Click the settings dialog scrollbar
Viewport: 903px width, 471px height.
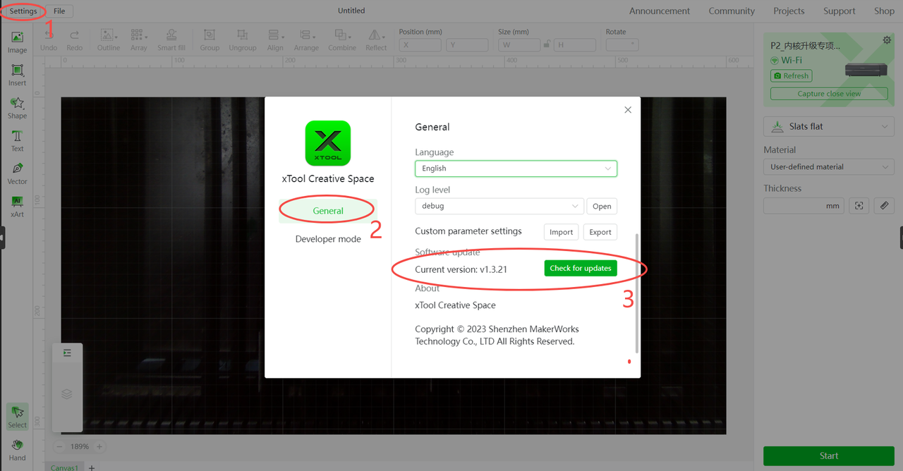tap(638, 294)
